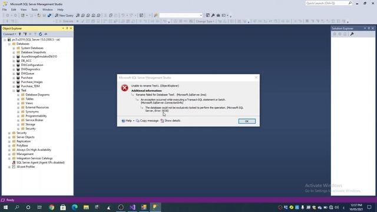Open the View menu
Screen dimensions: 377x212
coord(24,9)
